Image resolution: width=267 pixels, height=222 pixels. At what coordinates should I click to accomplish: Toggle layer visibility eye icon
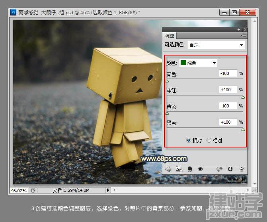(x=201, y=169)
